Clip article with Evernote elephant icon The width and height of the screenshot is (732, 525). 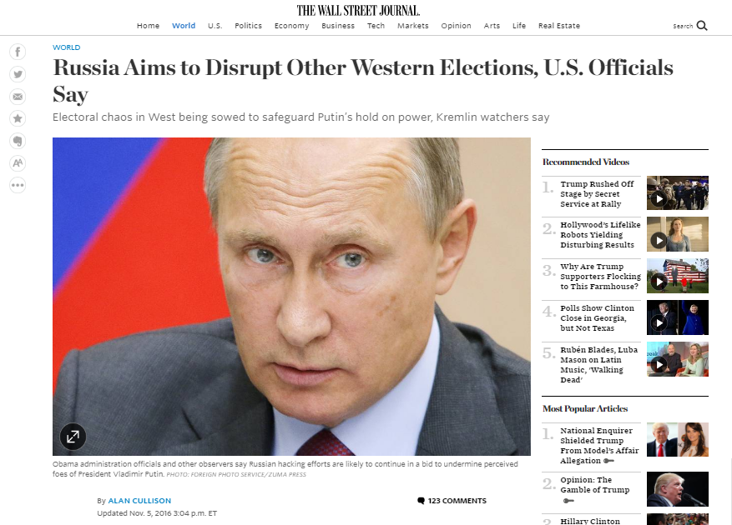tap(18, 141)
